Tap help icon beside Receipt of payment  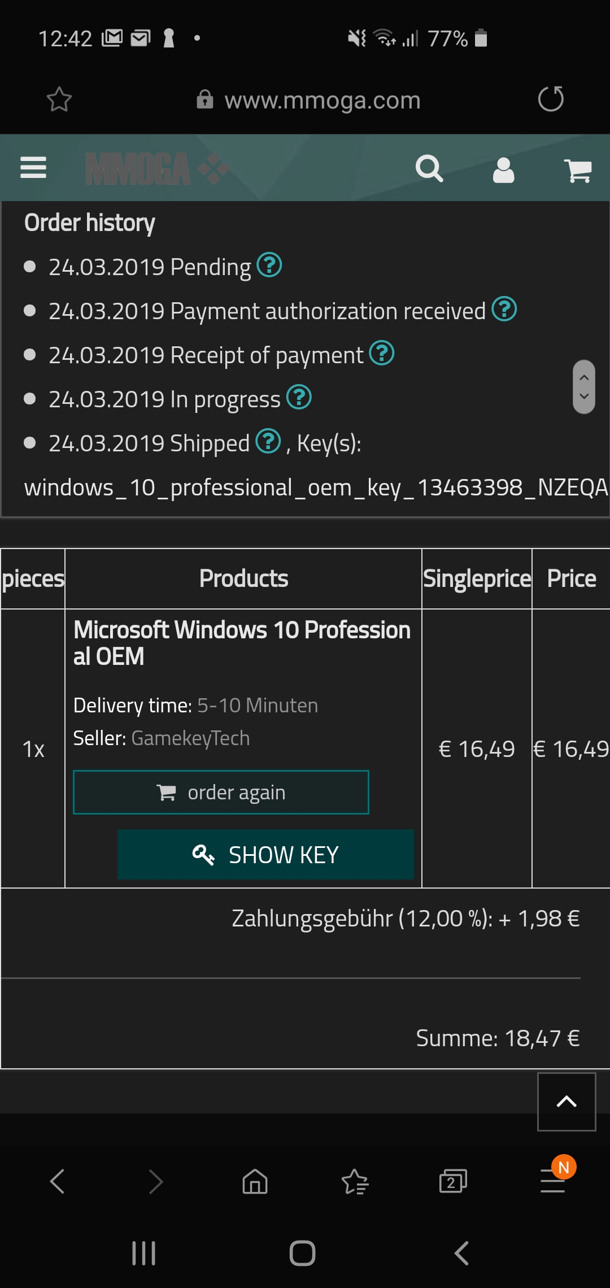[x=382, y=354]
